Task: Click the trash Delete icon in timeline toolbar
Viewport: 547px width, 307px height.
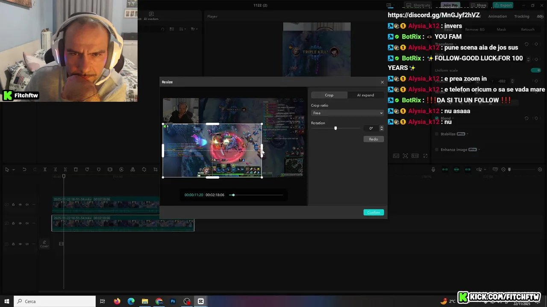Action: pos(76,169)
